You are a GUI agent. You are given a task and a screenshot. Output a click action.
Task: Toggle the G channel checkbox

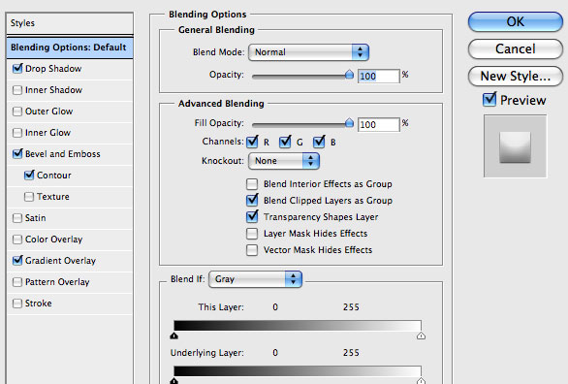point(285,142)
